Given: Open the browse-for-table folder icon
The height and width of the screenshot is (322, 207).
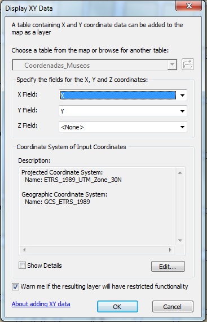Looking at the screenshot, I should [x=187, y=64].
